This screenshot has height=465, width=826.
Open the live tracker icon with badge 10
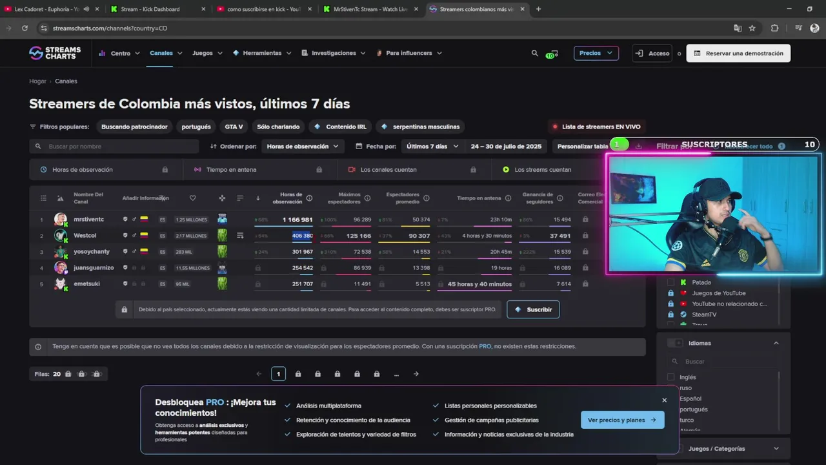coord(551,54)
